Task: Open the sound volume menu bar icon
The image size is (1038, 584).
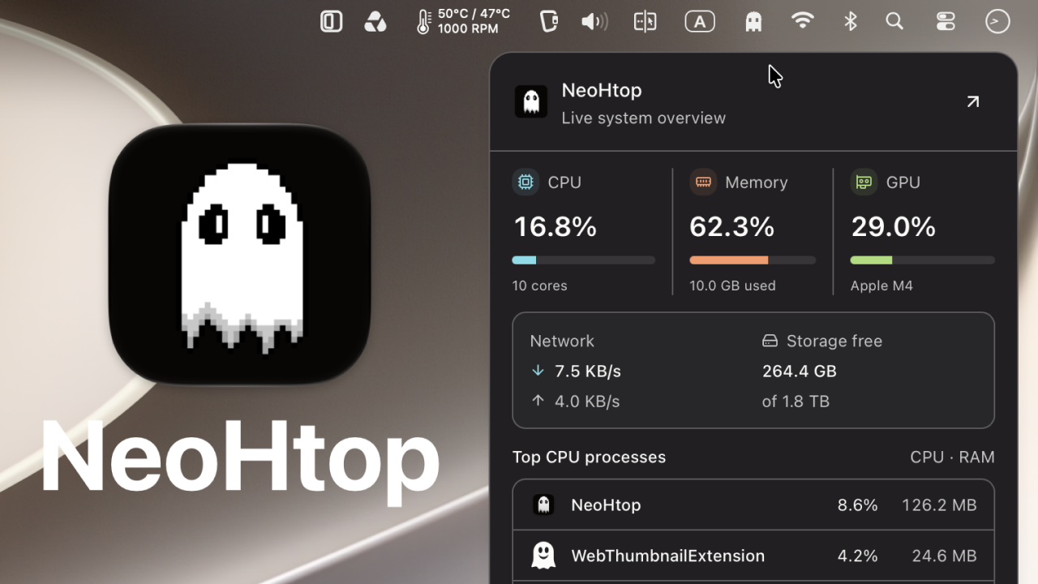Action: coord(594,22)
